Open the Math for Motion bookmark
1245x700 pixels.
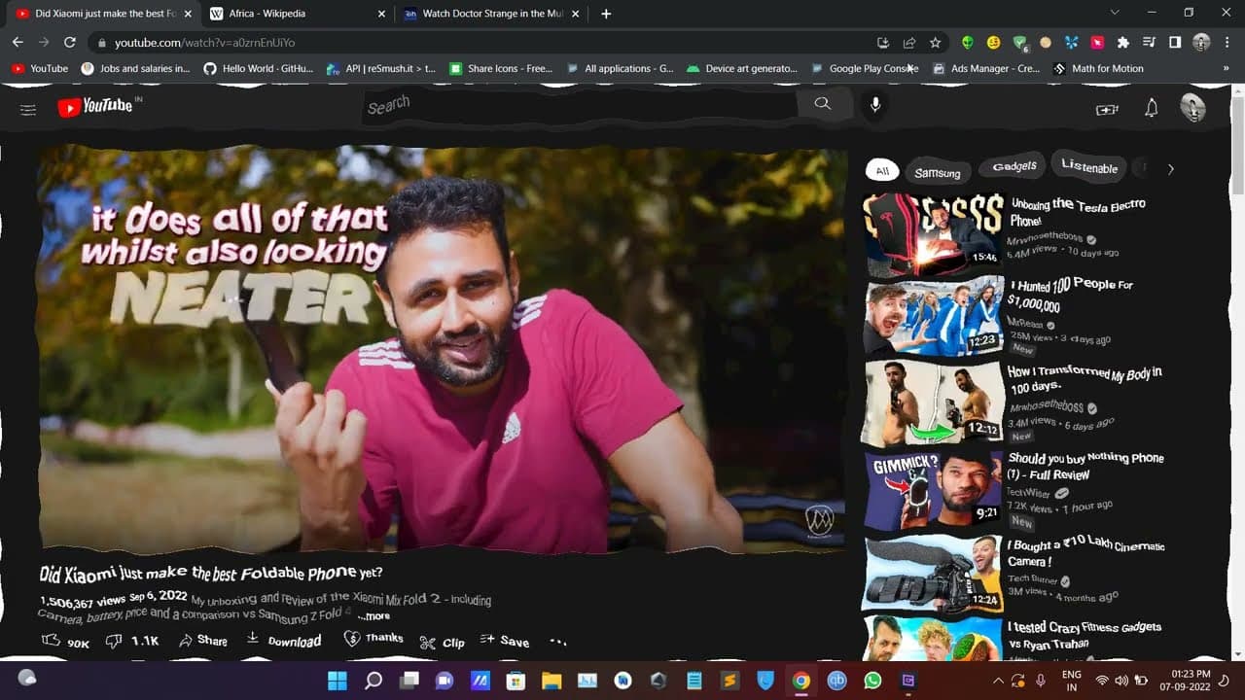(1098, 68)
